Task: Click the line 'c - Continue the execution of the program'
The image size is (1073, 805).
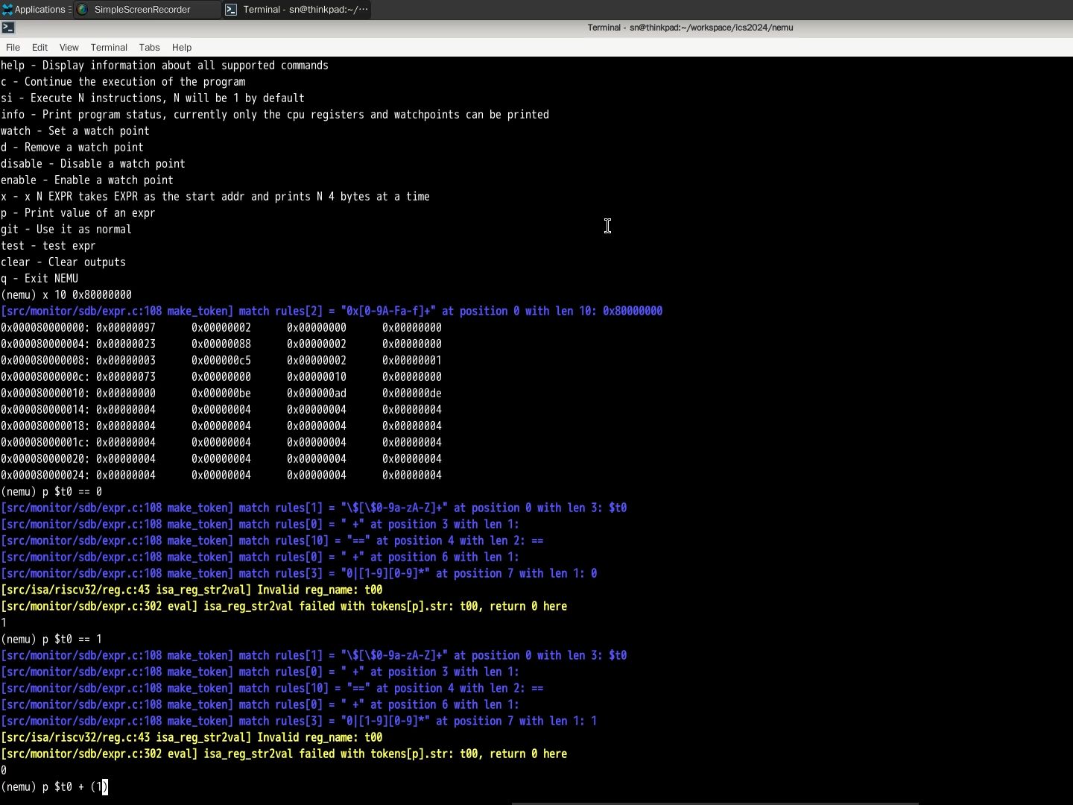Action: pyautogui.click(x=123, y=82)
